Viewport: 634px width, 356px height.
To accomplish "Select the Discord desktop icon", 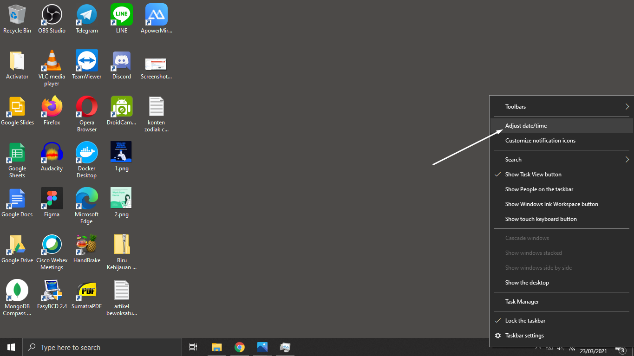I will pyautogui.click(x=122, y=61).
